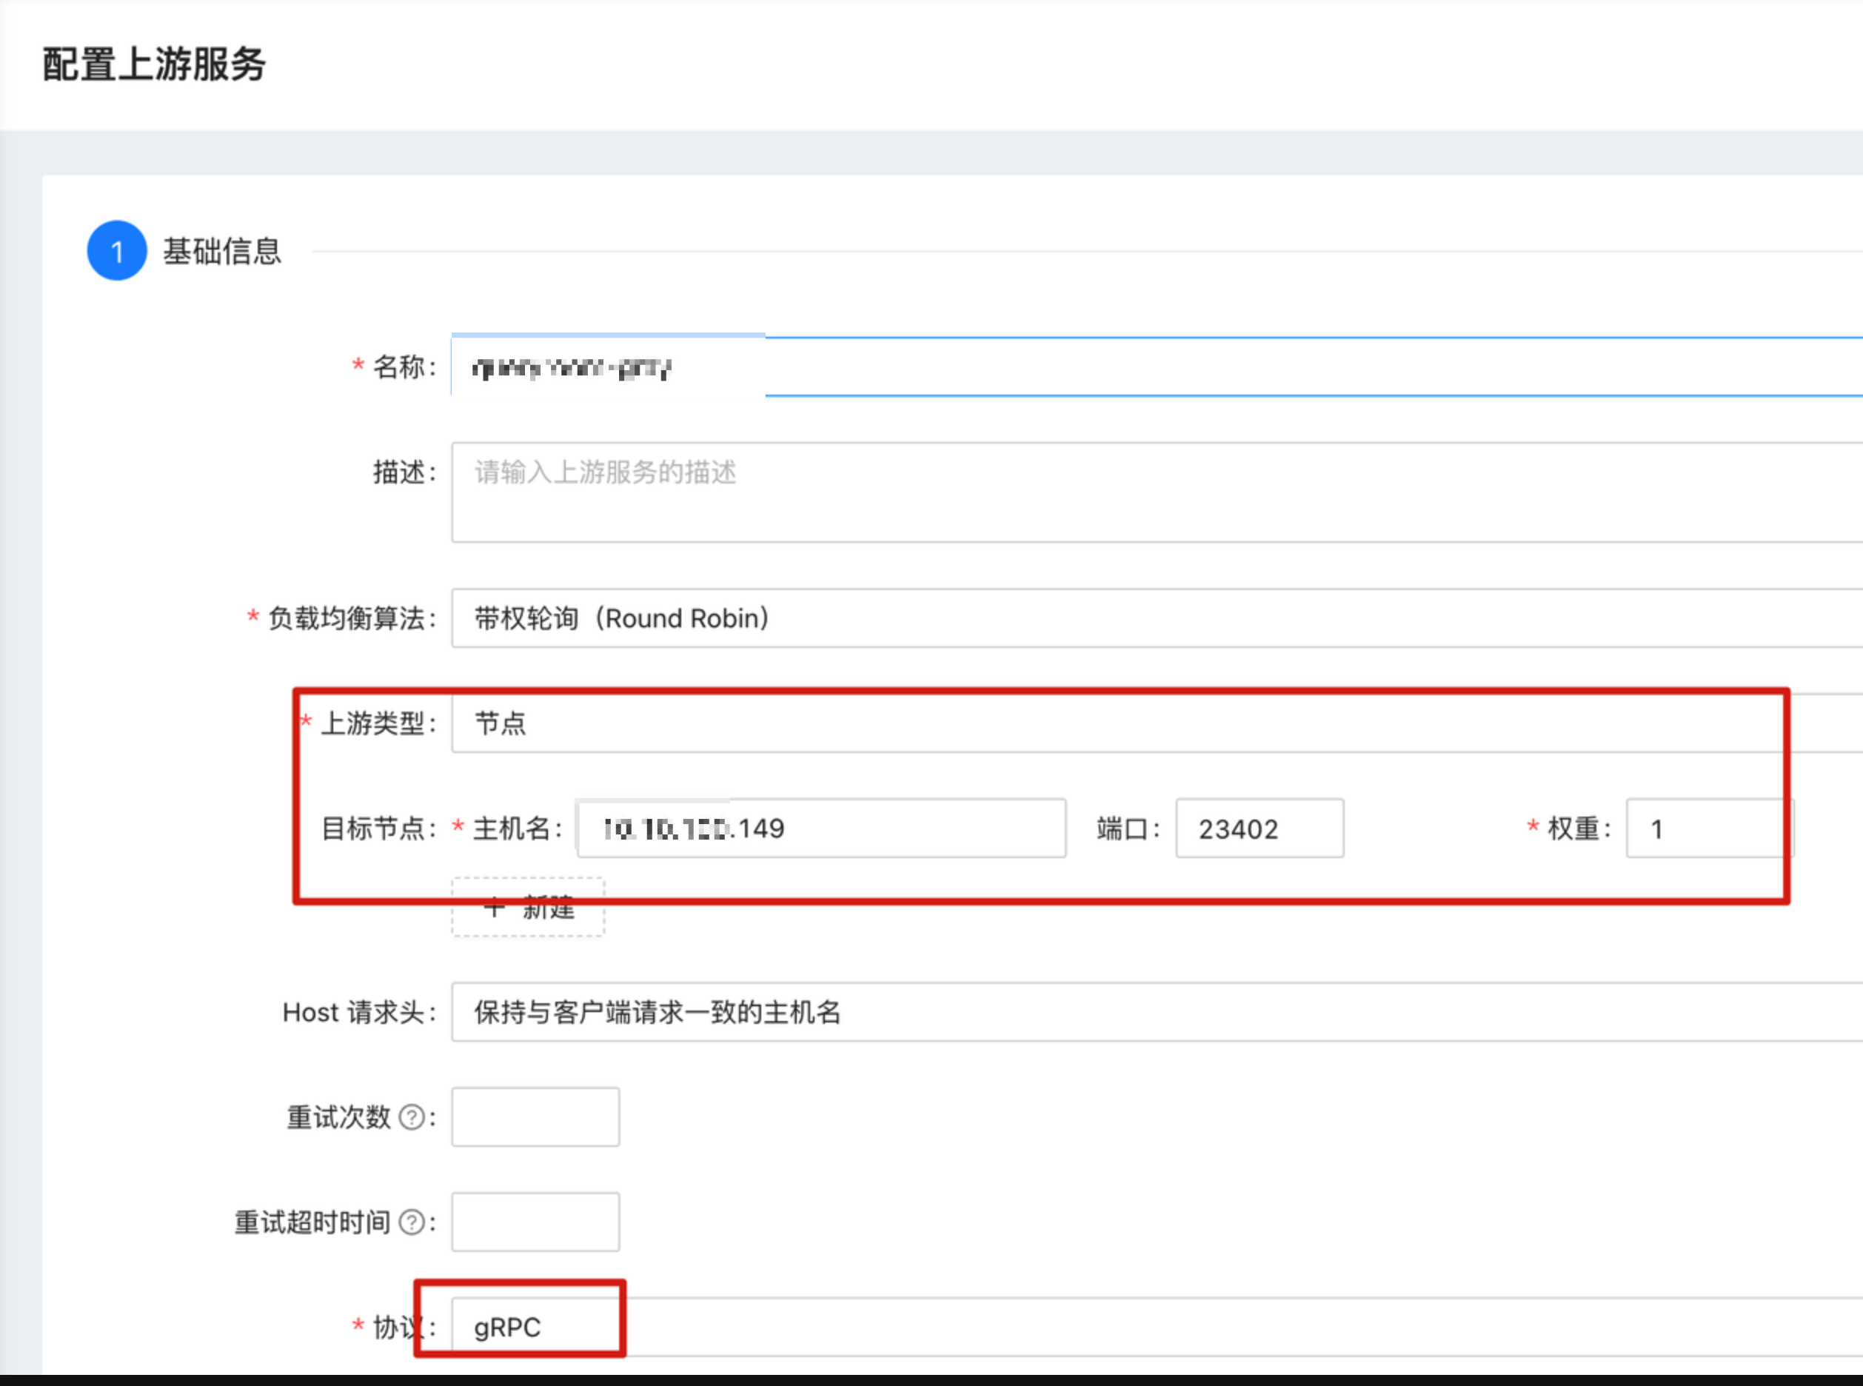Viewport: 1863px width, 1386px height.
Task: Click the 负载均衡算法 field label
Action: pos(346,619)
